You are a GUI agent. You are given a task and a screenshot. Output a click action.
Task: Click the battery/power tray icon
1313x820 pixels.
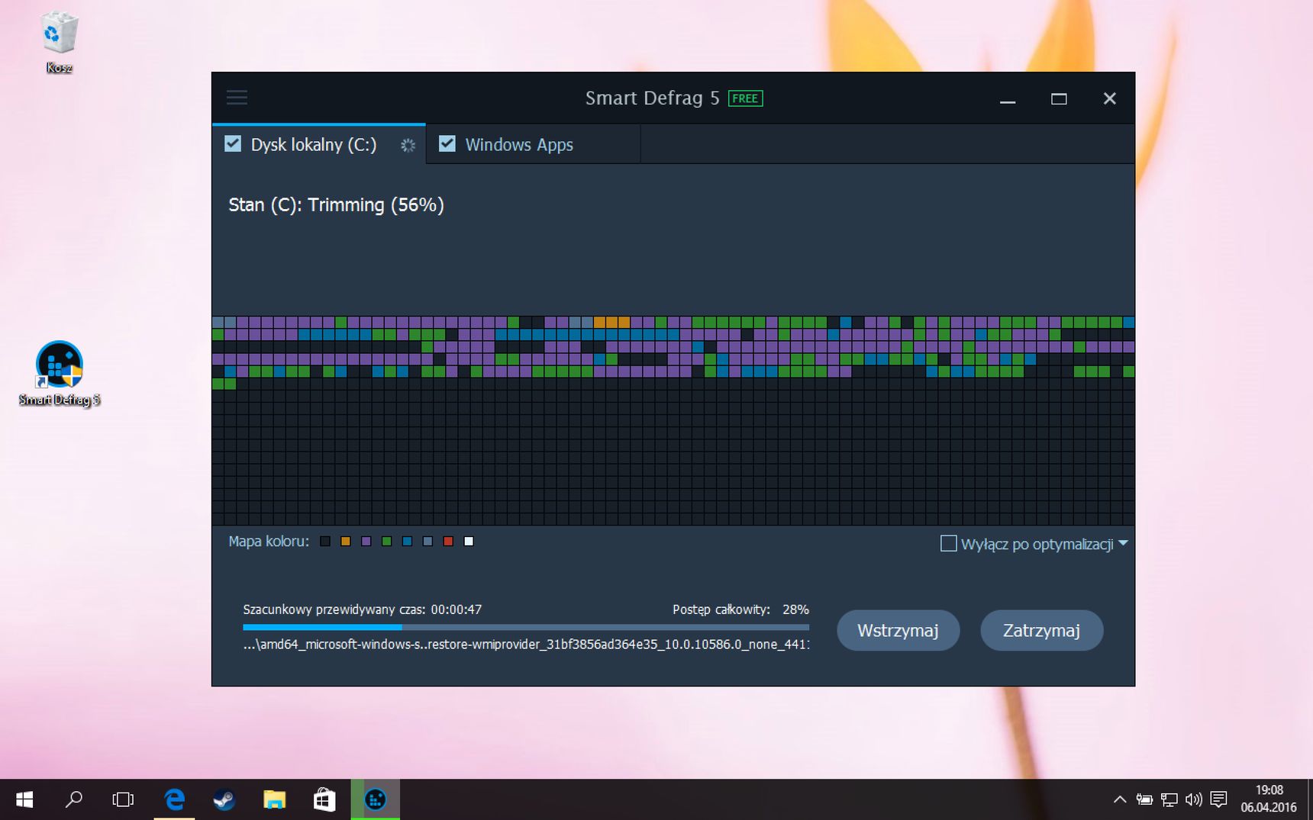point(1144,799)
